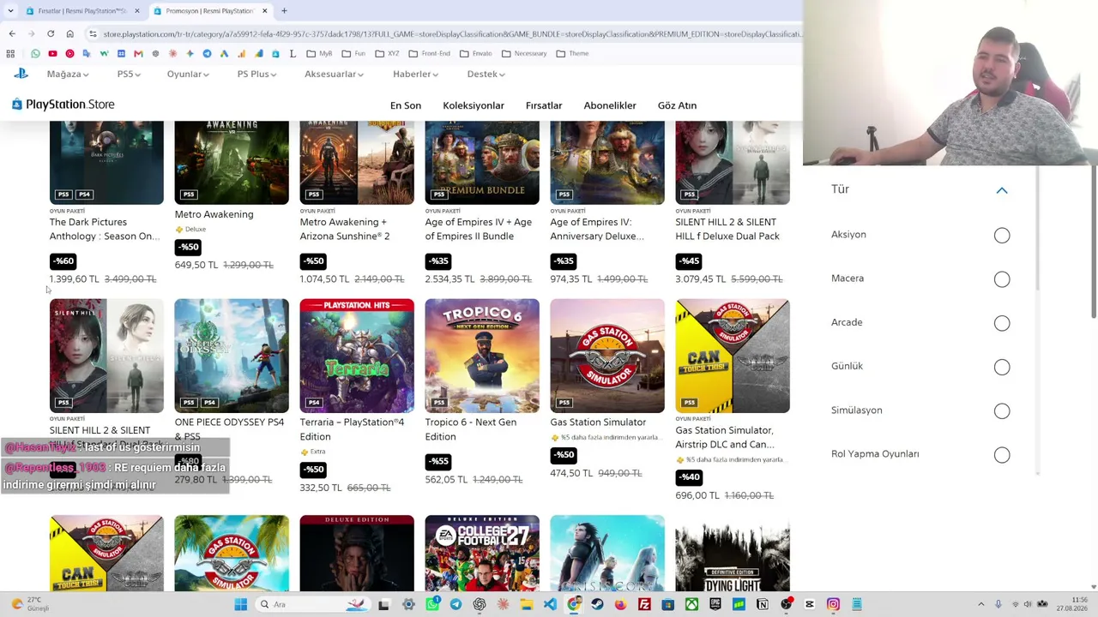Select the Macera genre filter
The image size is (1098, 617).
1002,279
